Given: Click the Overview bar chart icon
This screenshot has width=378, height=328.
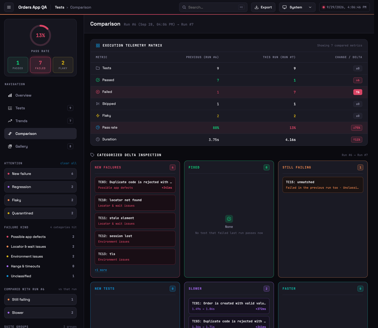Looking at the screenshot, I should 10,95.
